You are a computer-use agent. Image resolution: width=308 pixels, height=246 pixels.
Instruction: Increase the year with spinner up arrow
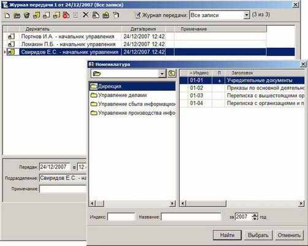tap(255, 215)
